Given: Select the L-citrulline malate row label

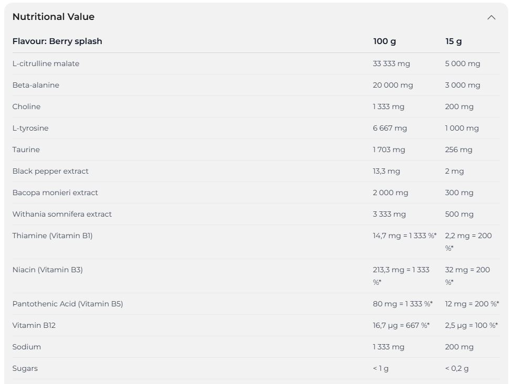Looking at the screenshot, I should point(46,63).
